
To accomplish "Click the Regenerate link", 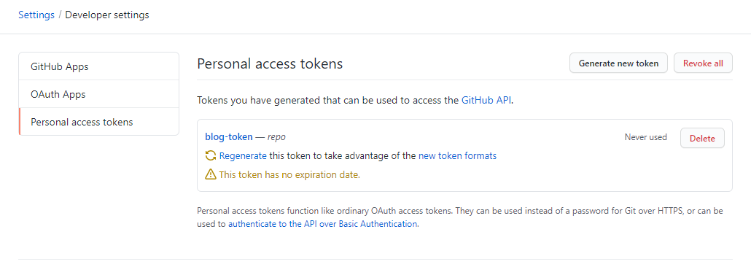I will (x=243, y=156).
